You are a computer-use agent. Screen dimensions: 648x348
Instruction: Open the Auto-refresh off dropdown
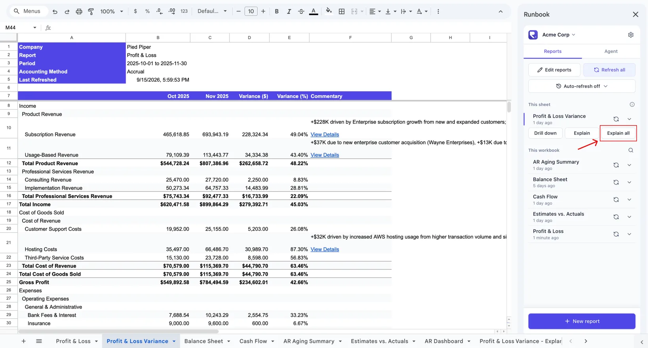click(582, 86)
